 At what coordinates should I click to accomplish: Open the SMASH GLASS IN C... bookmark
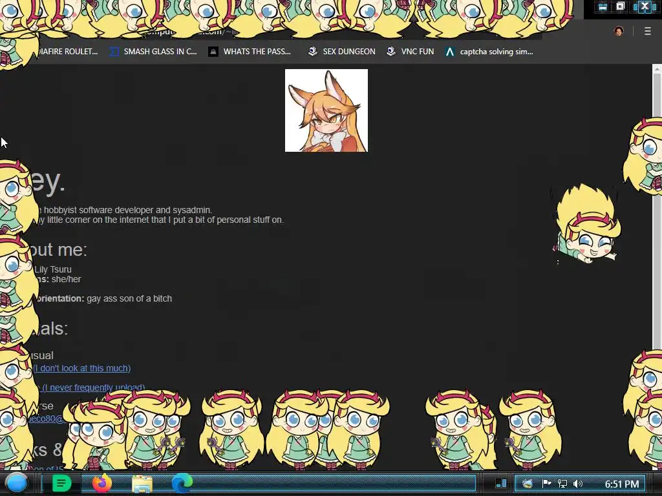153,52
